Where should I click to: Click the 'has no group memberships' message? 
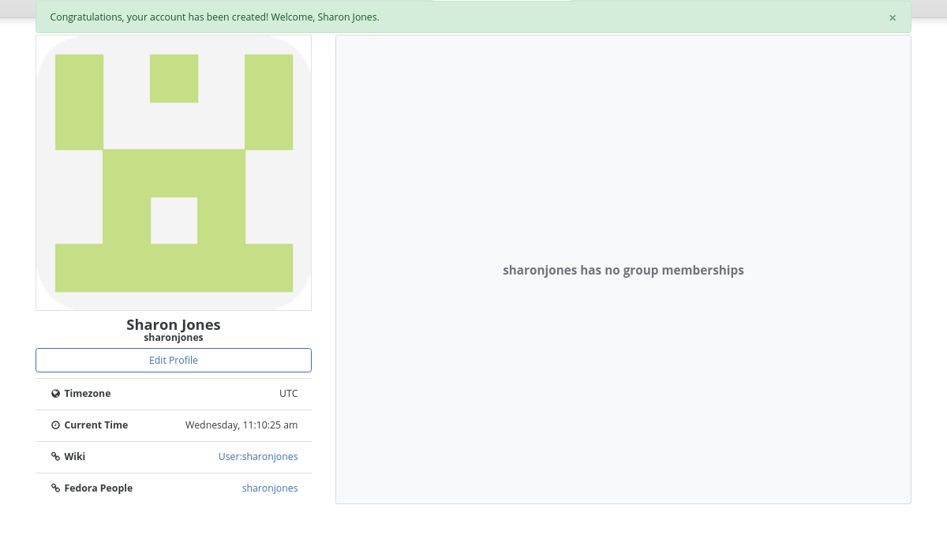pyautogui.click(x=623, y=270)
